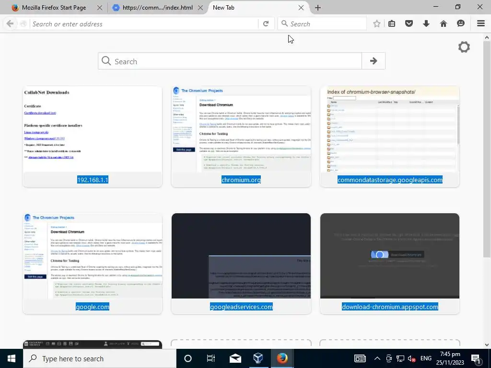Close the Mozilla Firefox Start Page tab
This screenshot has height=368, width=491.
(x=100, y=8)
